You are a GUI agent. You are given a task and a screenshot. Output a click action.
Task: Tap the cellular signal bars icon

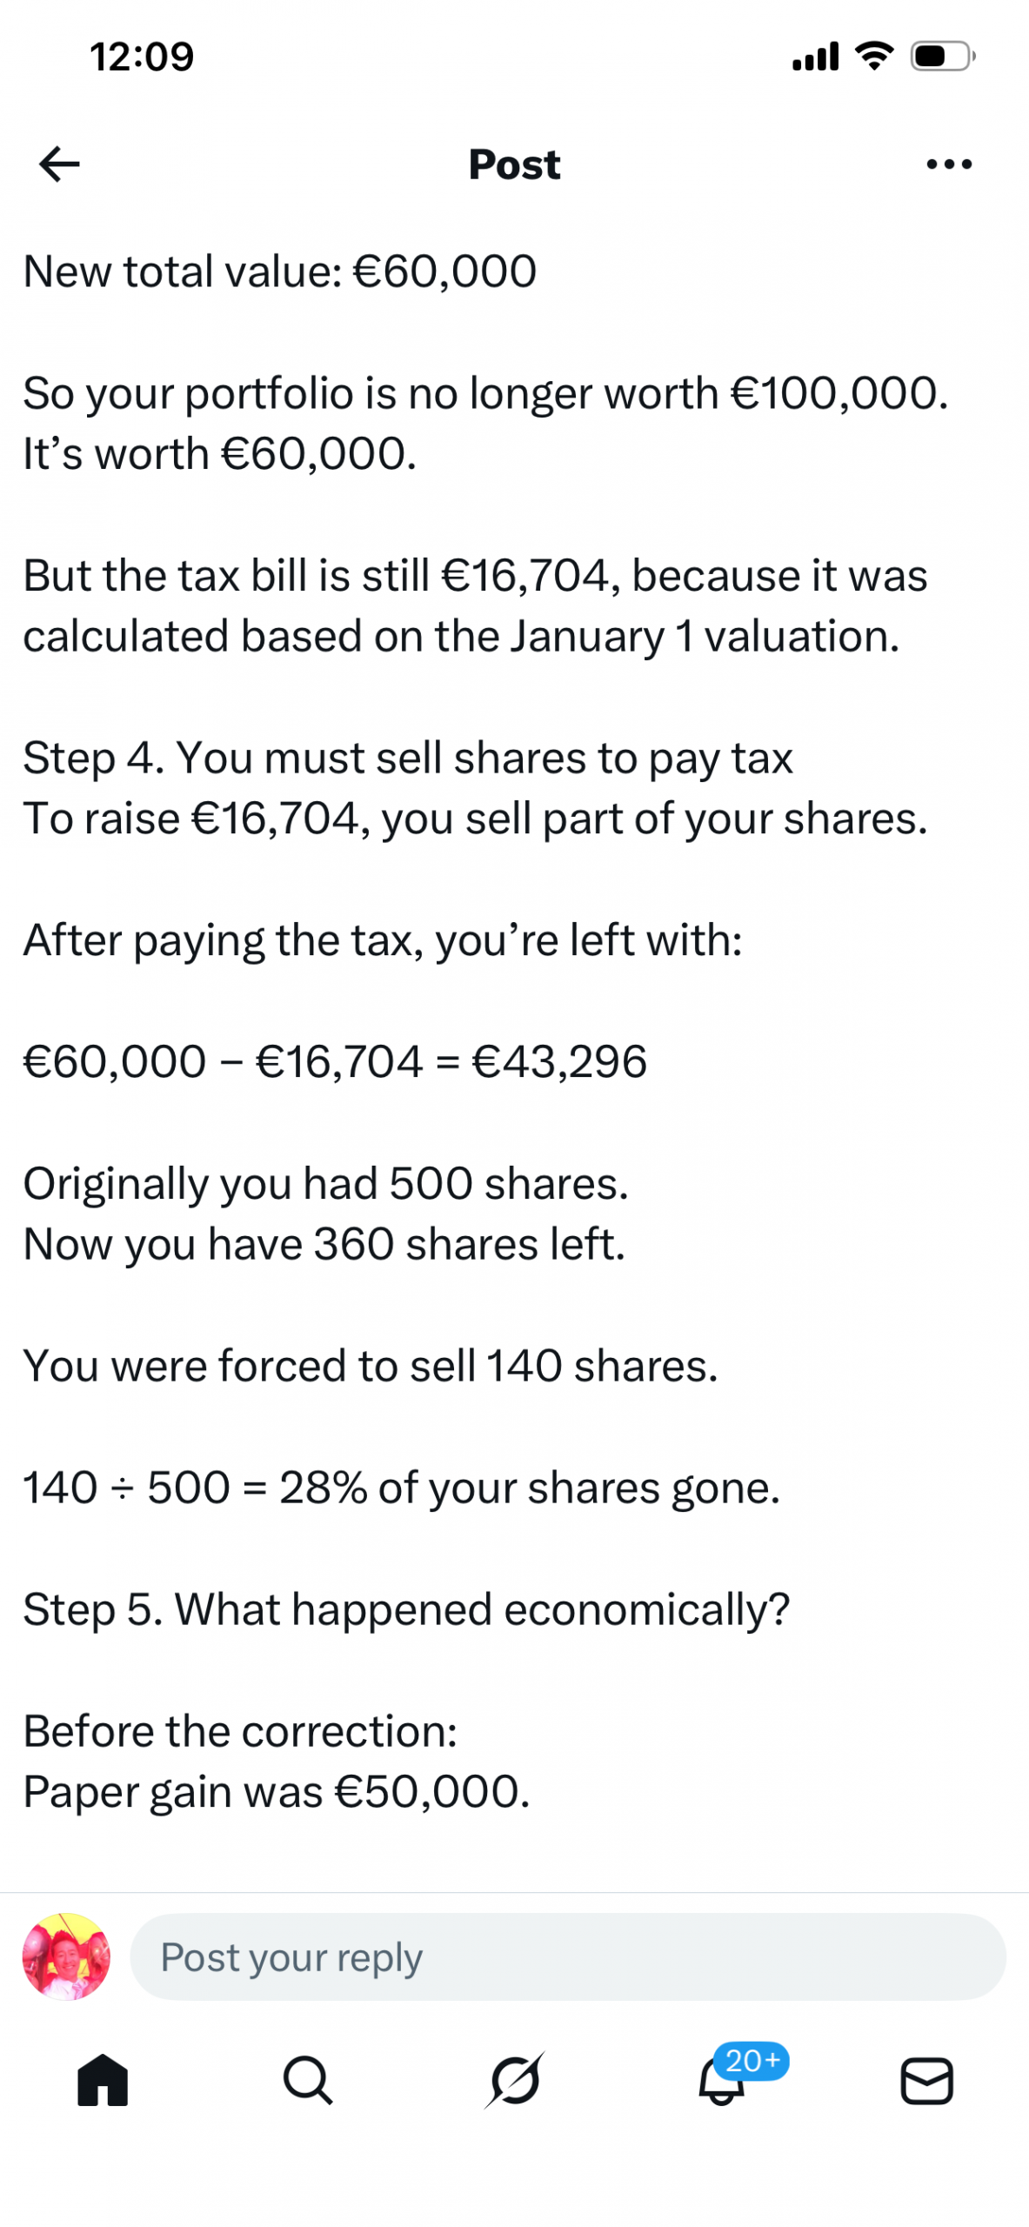815,57
